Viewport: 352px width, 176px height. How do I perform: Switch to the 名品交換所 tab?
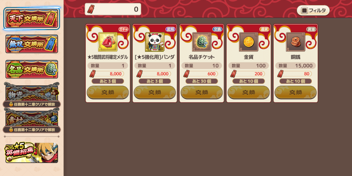coord(32,69)
